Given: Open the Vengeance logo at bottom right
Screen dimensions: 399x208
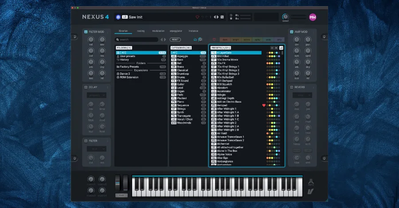Looking at the screenshot, I should pyautogui.click(x=311, y=191).
